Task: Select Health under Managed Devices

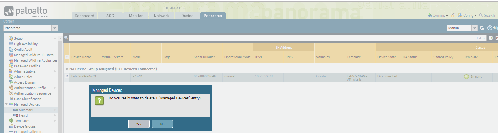Action: pos(24,115)
